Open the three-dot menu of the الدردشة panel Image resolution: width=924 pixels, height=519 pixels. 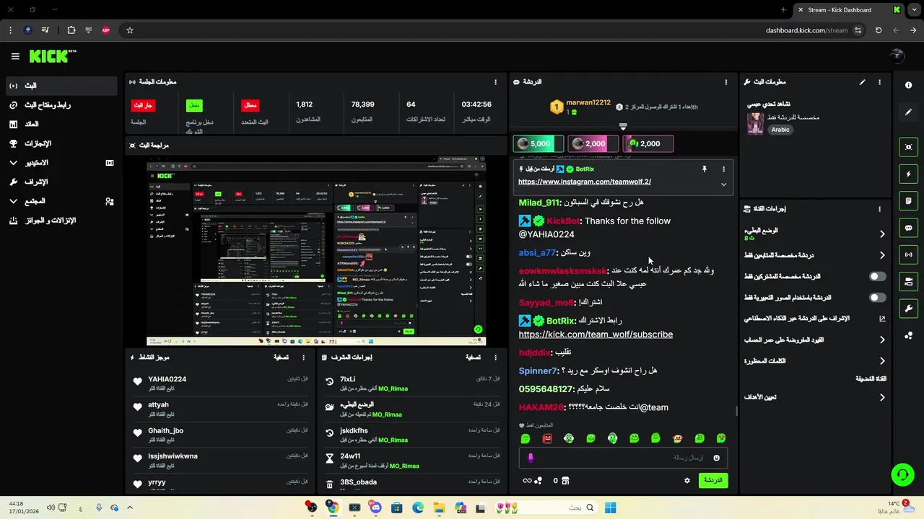click(726, 82)
